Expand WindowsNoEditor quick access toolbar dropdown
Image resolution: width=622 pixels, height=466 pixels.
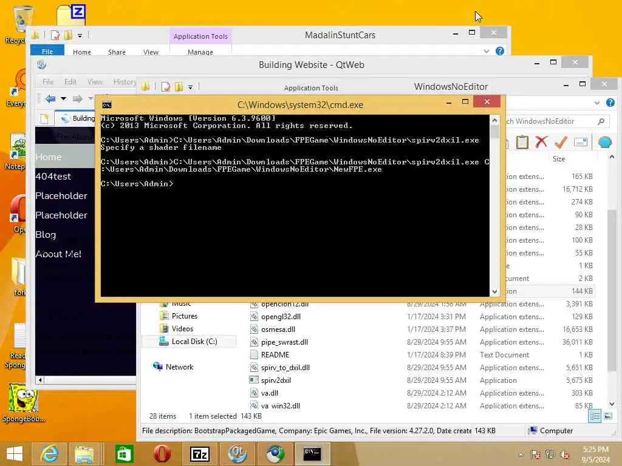coord(190,87)
